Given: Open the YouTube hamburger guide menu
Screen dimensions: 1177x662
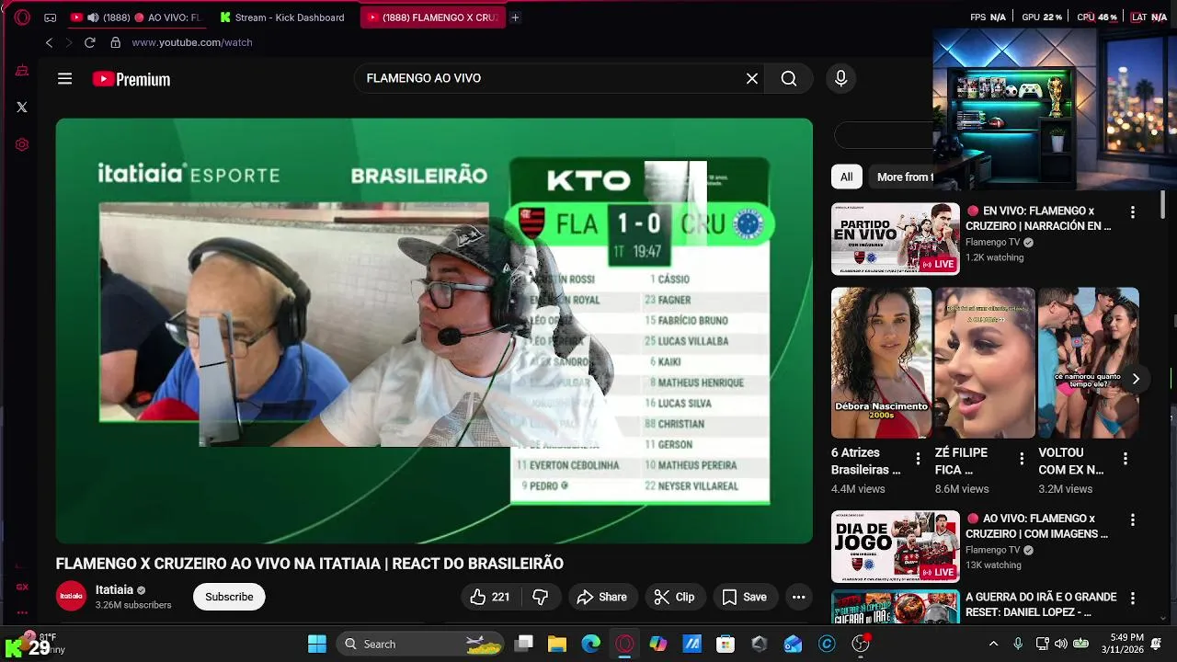Looking at the screenshot, I should 64,79.
